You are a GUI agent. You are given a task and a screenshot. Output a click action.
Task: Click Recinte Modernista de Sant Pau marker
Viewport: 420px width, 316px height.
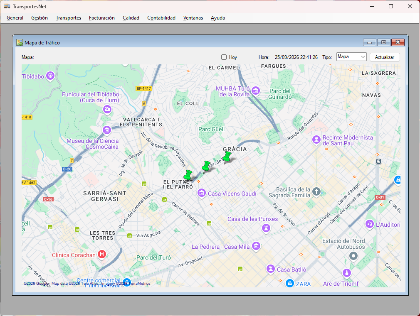pos(316,140)
